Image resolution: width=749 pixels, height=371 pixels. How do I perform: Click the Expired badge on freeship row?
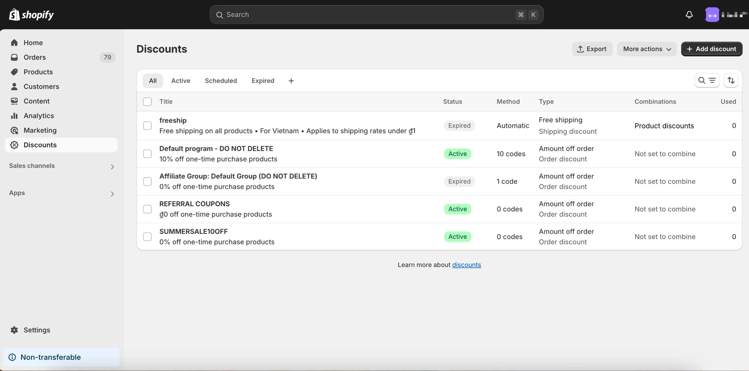coord(459,125)
